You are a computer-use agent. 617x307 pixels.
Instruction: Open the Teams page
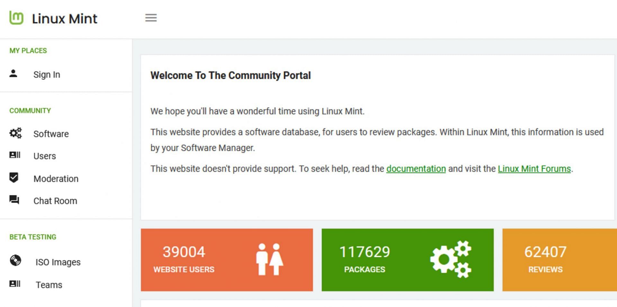pos(49,285)
